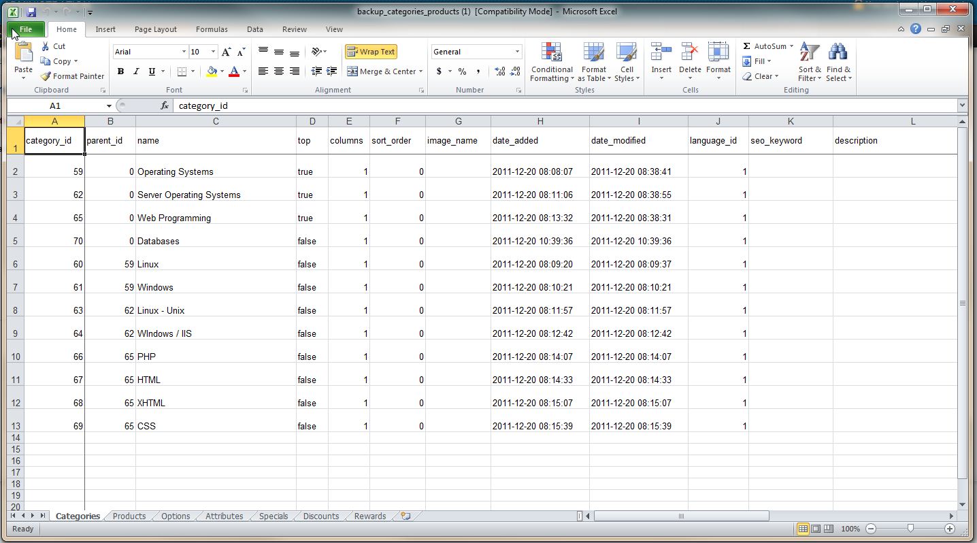Toggle Wrap Text for selected cell

(371, 52)
